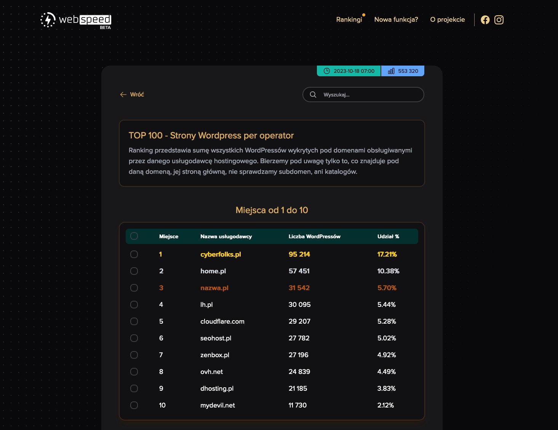
Task: Select the home.pl row checkbox
Action: point(134,271)
